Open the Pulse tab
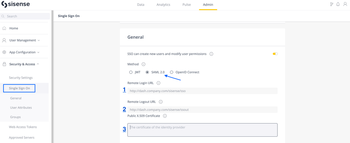350x143 pixels. pos(187,5)
